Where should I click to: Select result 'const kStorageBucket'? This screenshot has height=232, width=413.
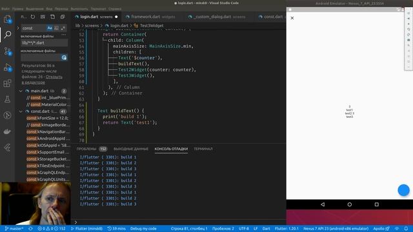coord(48,159)
